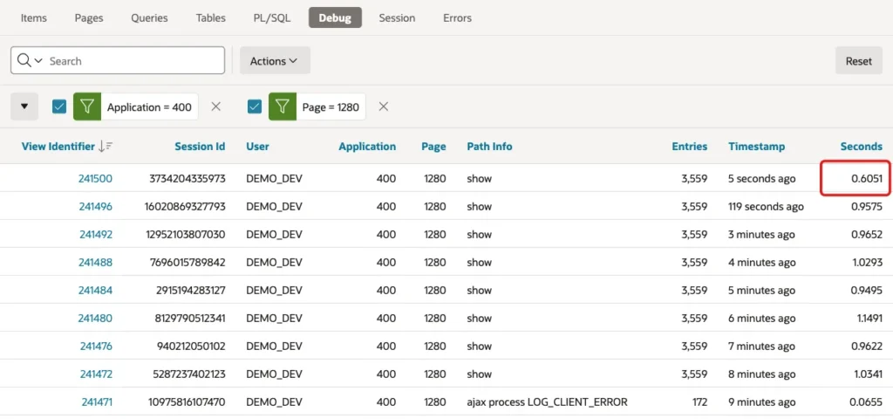Click session id 10975816107470 cell
Image resolution: width=893 pixels, height=419 pixels.
(186, 402)
